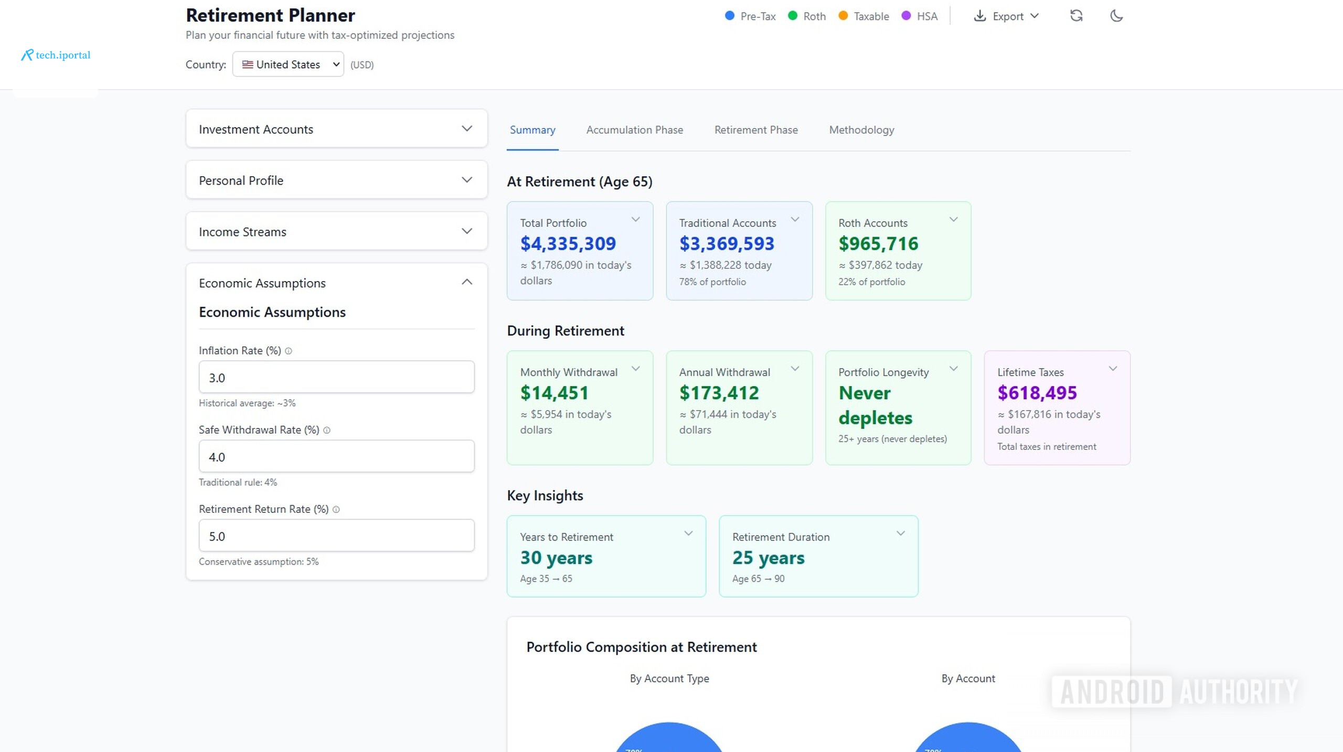Expand the Monthly Withdrawal card chevron
Screen dimensions: 1343x752
[636, 369]
